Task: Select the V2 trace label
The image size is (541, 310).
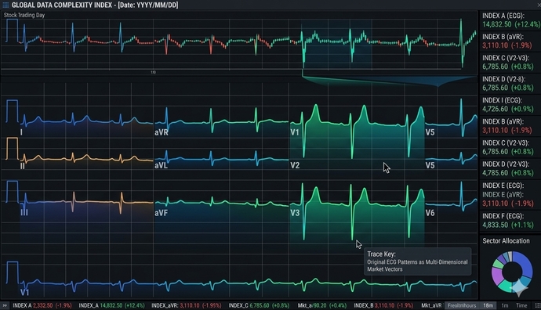Action: click(295, 165)
